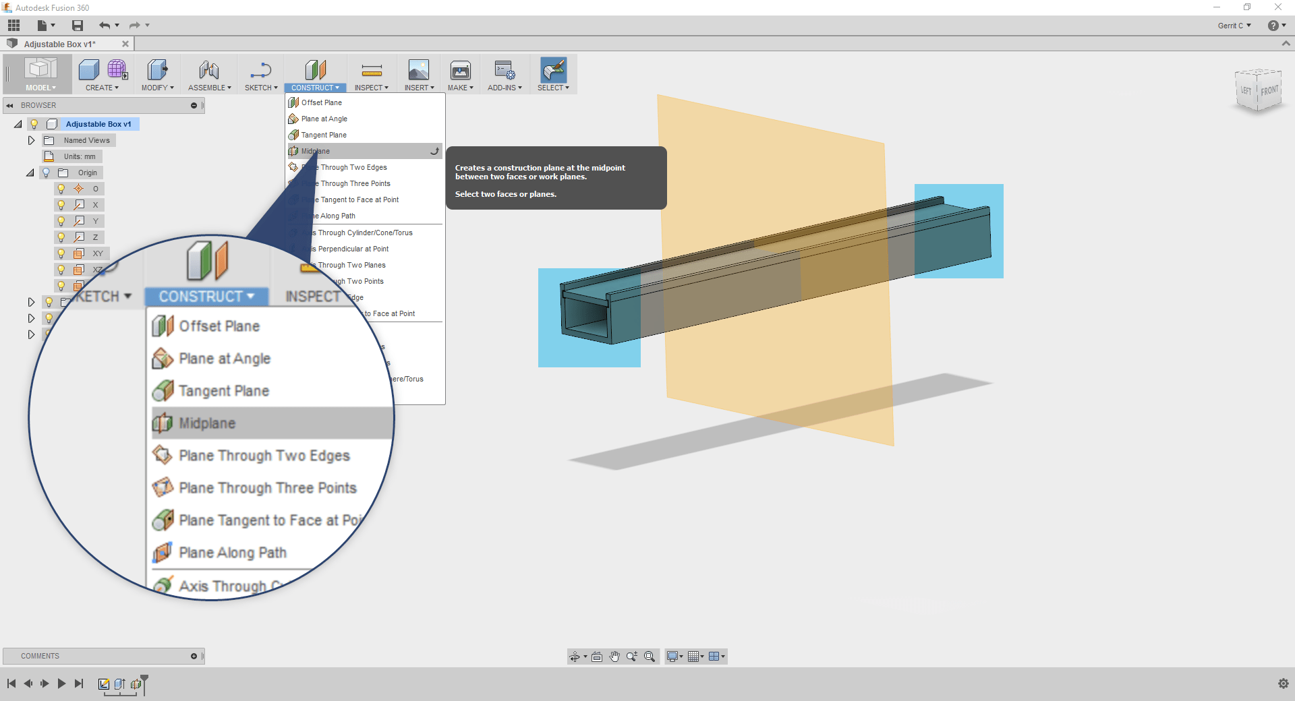The image size is (1295, 701).
Task: Click the Fit view icon
Action: 650,657
